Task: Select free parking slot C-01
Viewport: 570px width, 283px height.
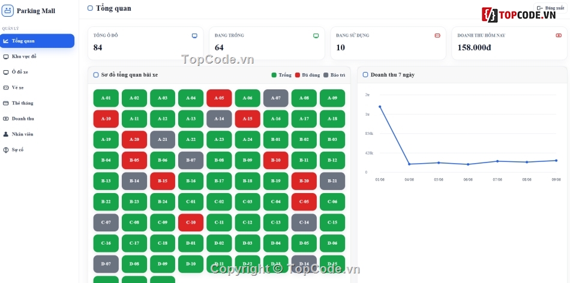Action: coord(191,201)
